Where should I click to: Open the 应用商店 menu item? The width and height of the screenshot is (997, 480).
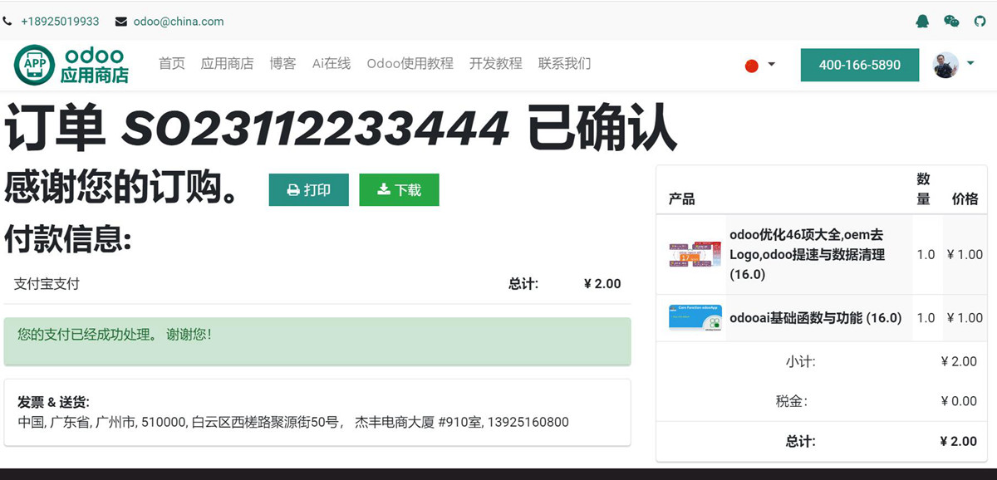click(x=227, y=63)
